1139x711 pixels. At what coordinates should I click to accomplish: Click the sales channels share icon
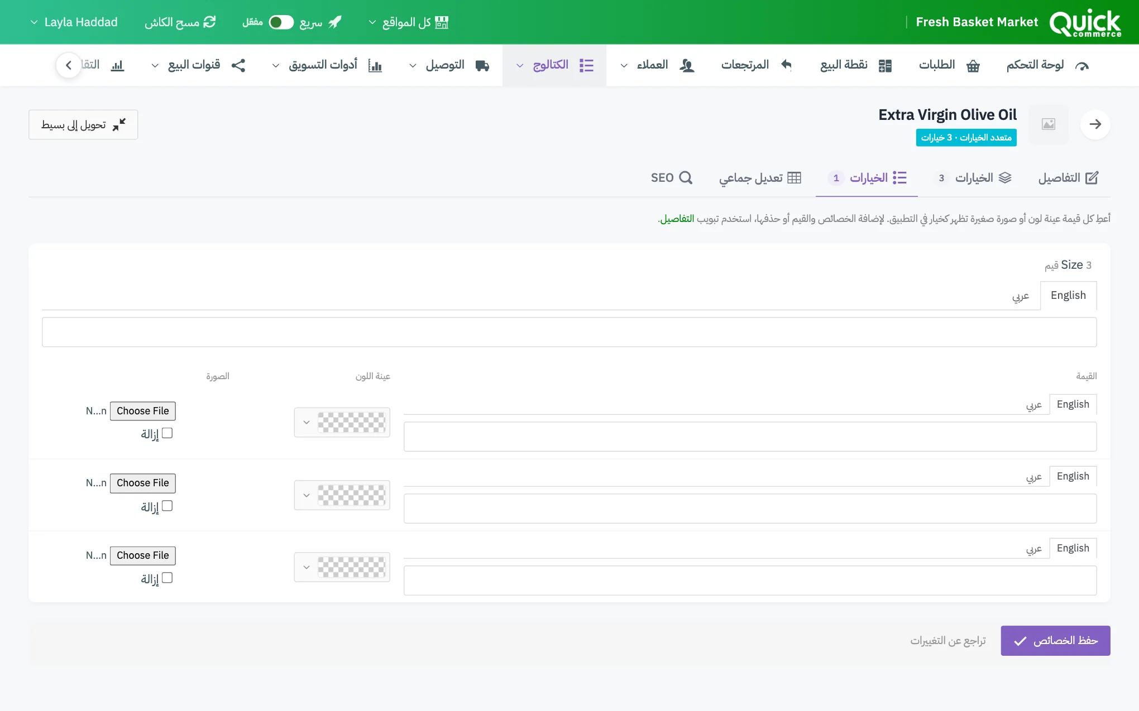coord(238,65)
